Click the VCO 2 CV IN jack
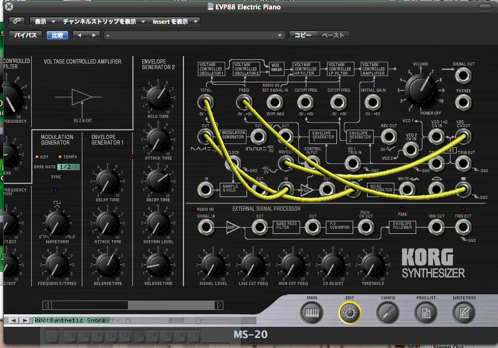The width and height of the screenshot is (498, 348). 411,150
